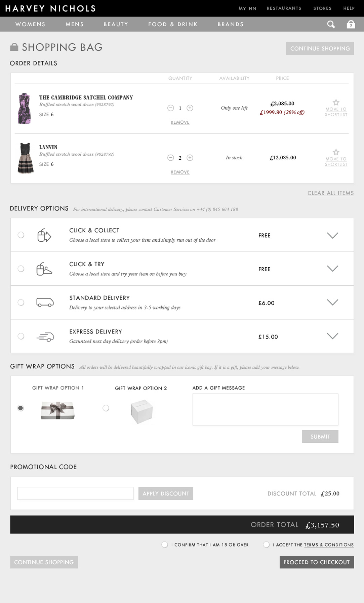
Task: Open the Food & Drink menu
Action: pos(173,25)
